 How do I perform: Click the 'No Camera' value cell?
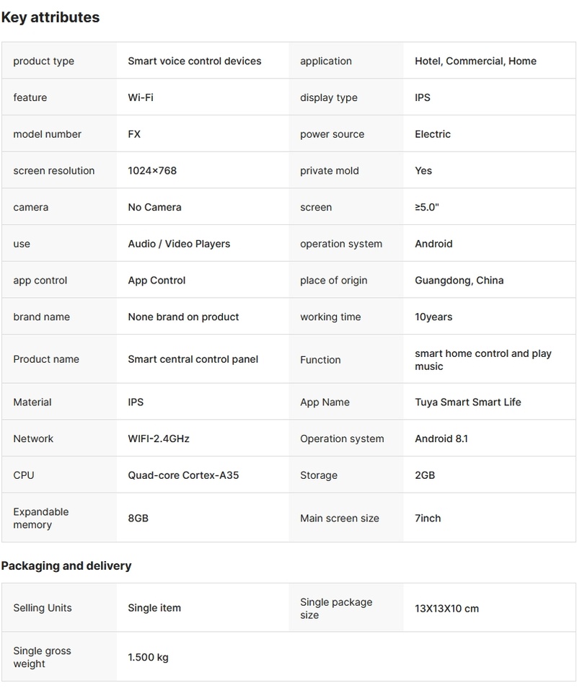154,207
